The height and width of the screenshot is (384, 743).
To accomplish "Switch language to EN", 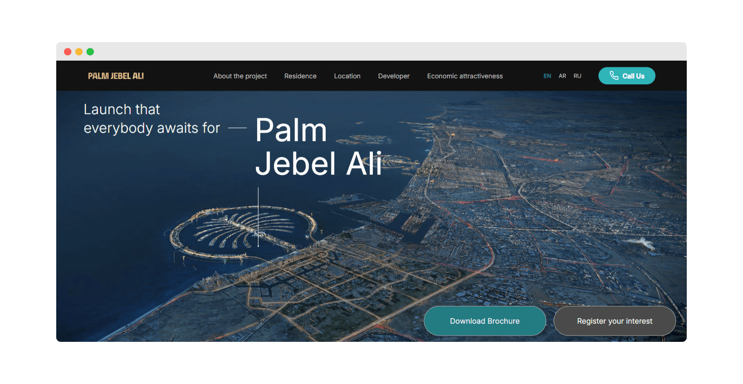I will [547, 76].
